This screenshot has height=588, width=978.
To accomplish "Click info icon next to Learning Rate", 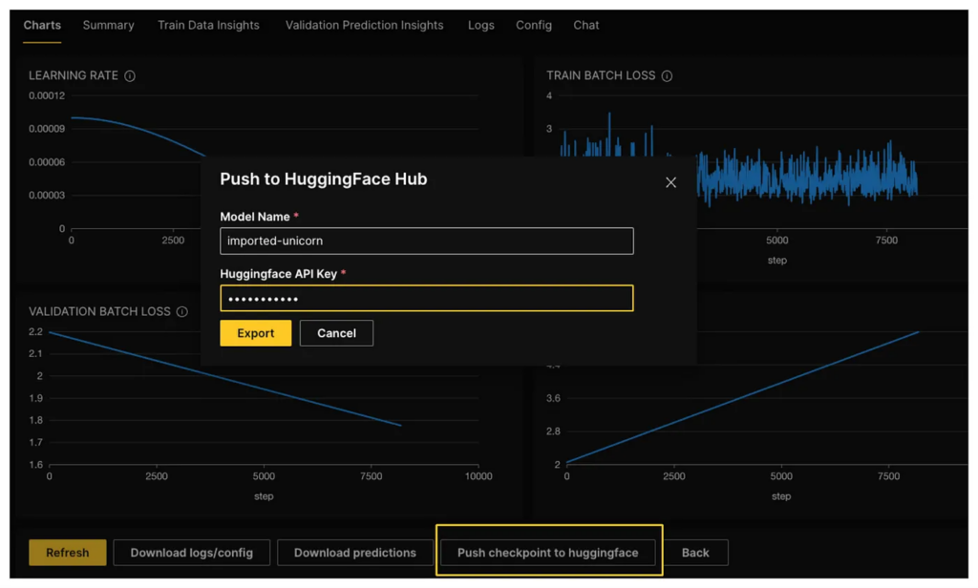I will coord(130,76).
